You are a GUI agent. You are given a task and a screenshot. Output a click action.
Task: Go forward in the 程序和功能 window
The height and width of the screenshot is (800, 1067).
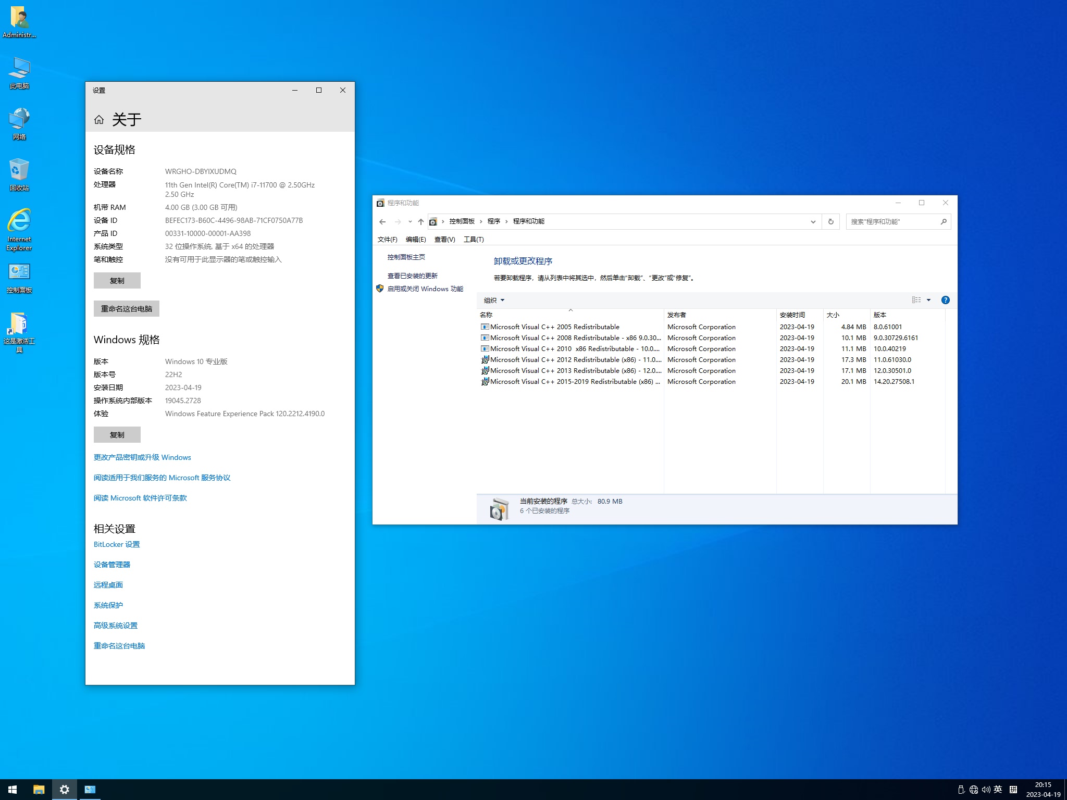(398, 221)
